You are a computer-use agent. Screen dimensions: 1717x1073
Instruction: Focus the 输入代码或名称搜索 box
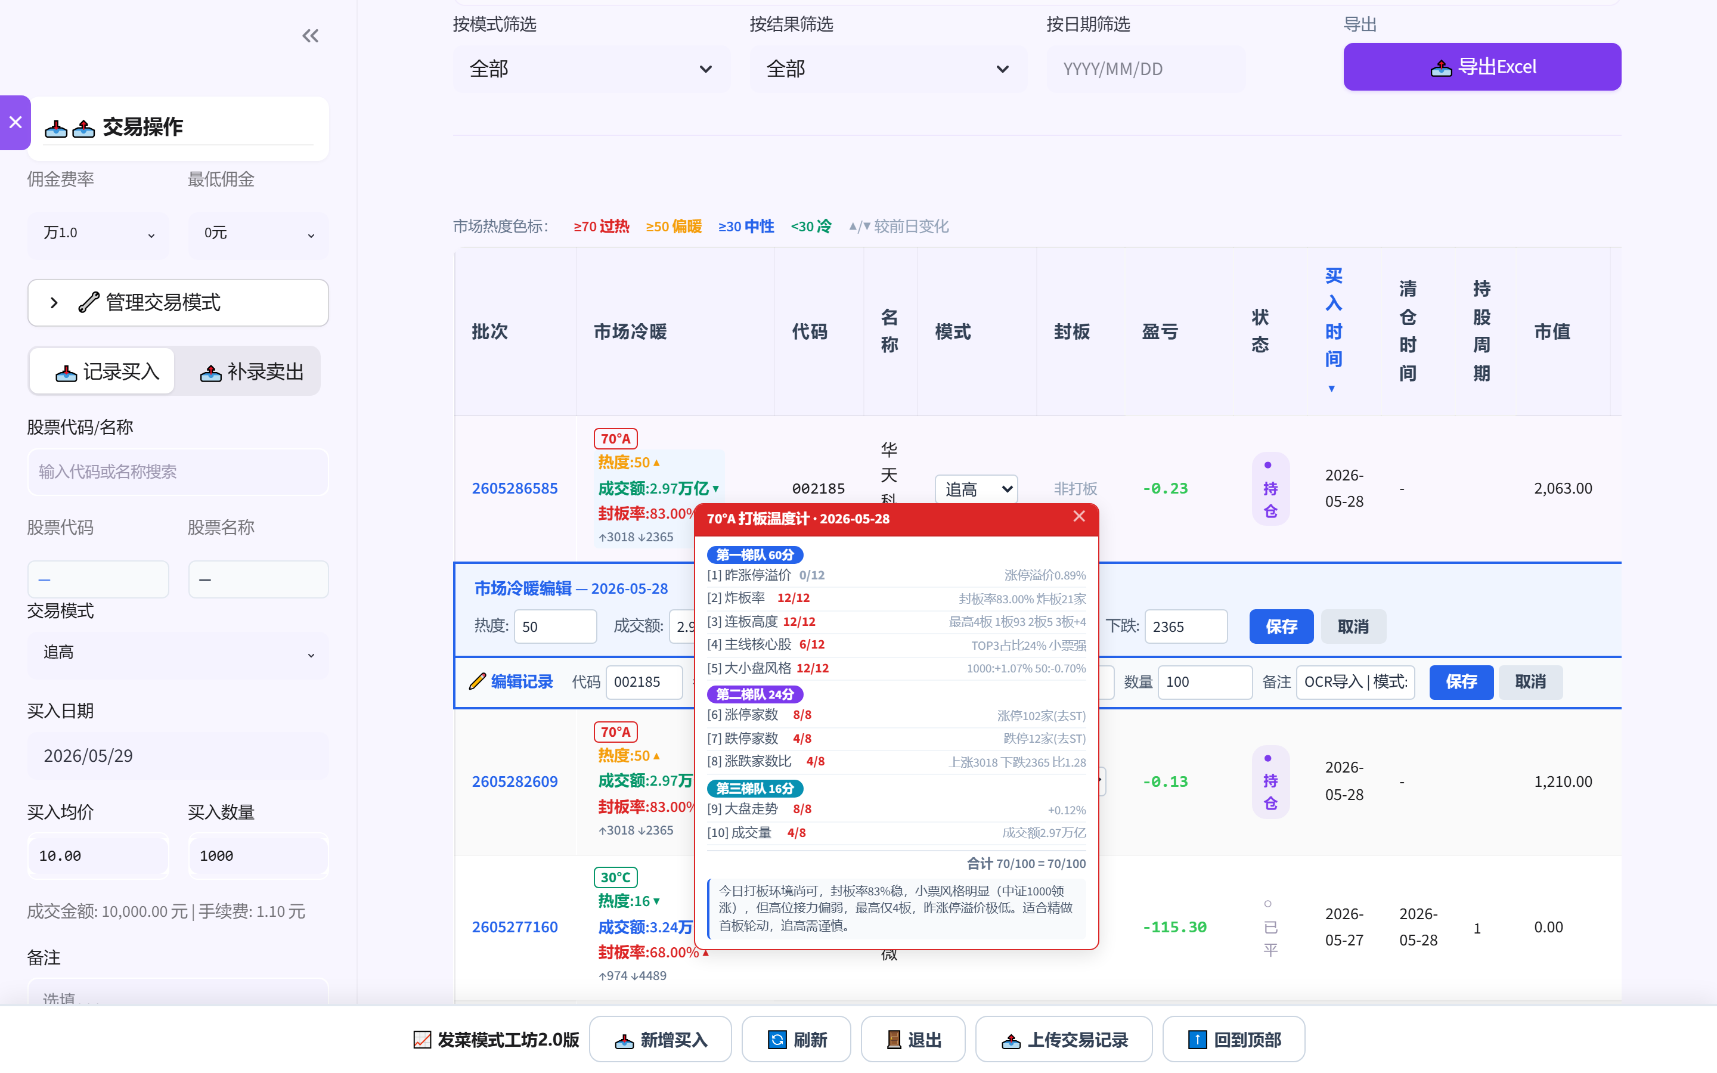point(178,472)
